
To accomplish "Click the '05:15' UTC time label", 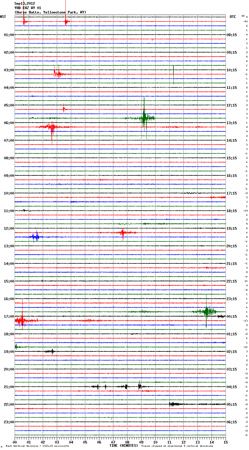I will (x=232, y=405).
